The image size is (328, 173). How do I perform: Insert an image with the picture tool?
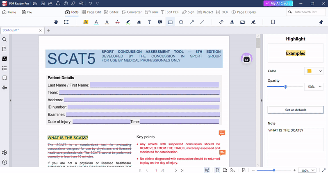tap(242, 22)
